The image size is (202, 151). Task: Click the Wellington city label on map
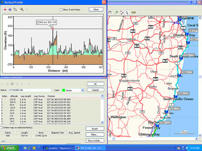pyautogui.click(x=118, y=117)
